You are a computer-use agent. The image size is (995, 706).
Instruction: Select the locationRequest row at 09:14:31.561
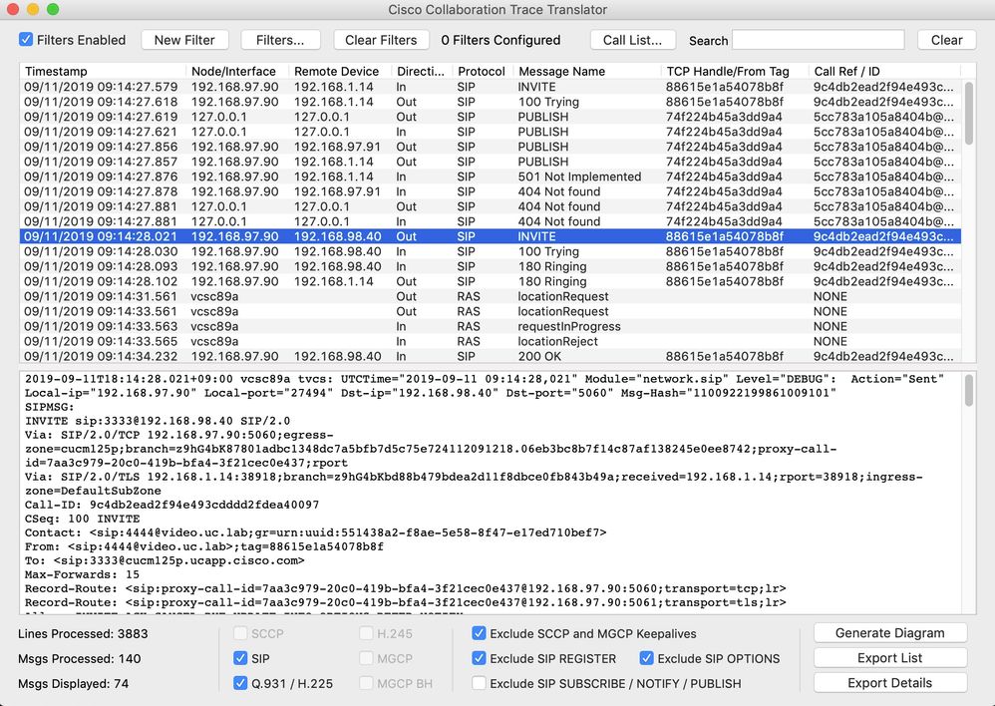tap(490, 296)
